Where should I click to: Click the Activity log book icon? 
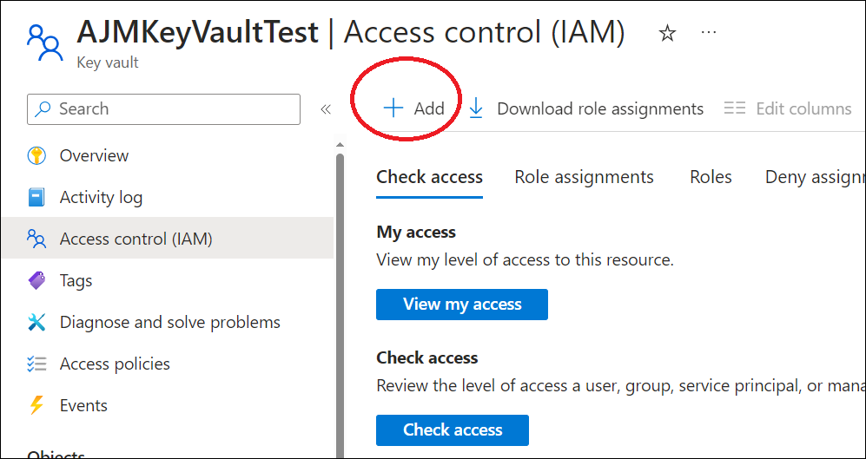[36, 198]
